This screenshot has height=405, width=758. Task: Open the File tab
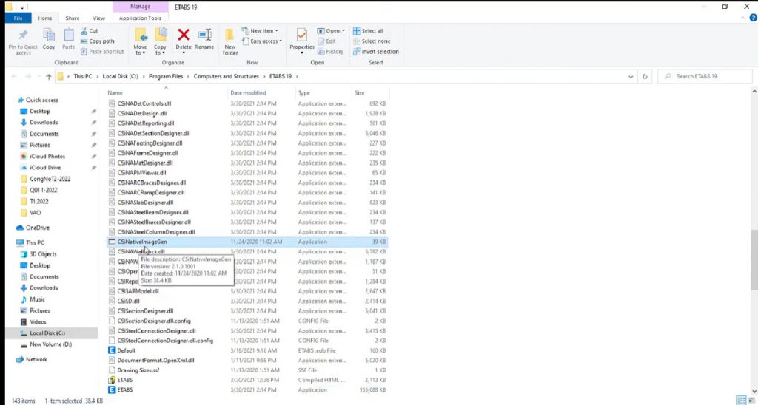(18, 18)
